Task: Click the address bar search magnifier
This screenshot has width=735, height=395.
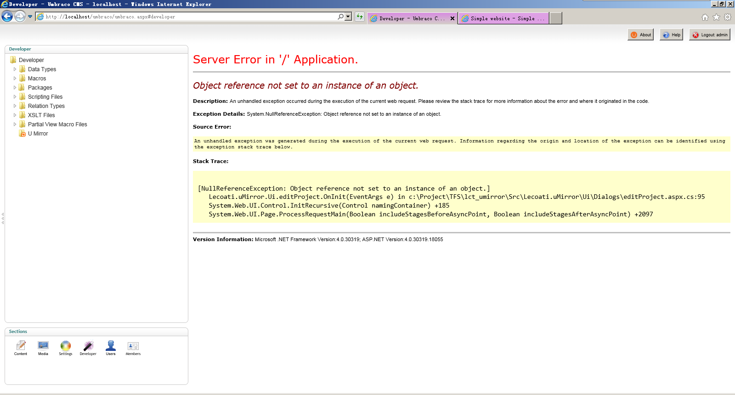Action: pos(340,17)
